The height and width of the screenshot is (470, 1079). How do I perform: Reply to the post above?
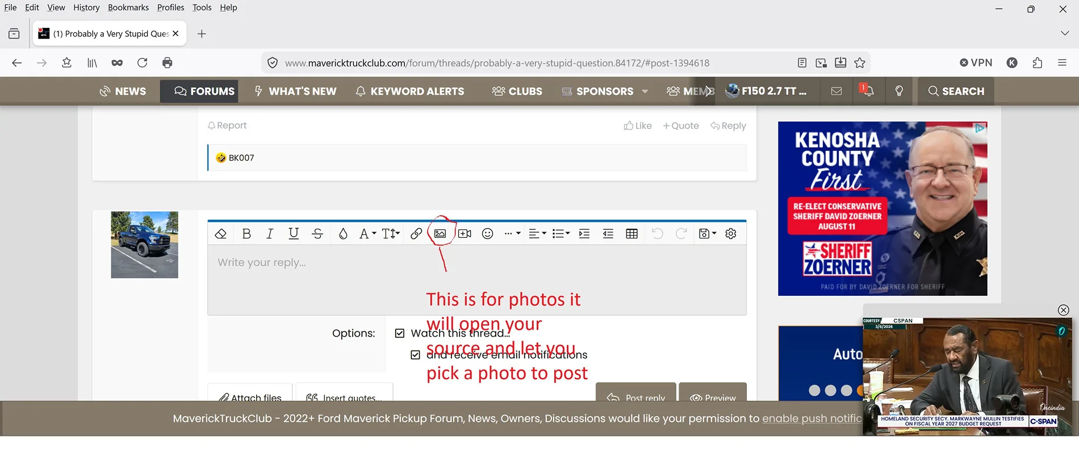pyautogui.click(x=728, y=125)
